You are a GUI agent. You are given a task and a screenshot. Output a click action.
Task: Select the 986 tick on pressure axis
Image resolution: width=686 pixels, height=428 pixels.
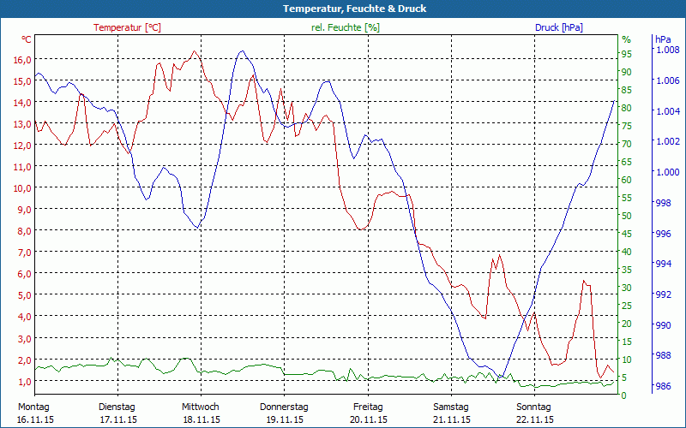663,386
